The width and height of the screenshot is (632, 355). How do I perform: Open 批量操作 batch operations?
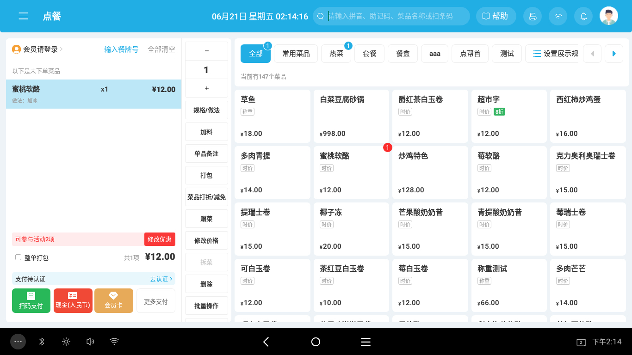206,306
